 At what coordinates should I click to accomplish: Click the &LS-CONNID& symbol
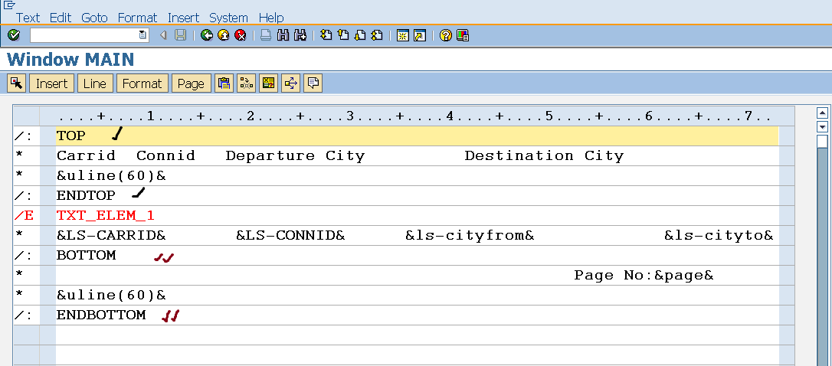coord(290,235)
